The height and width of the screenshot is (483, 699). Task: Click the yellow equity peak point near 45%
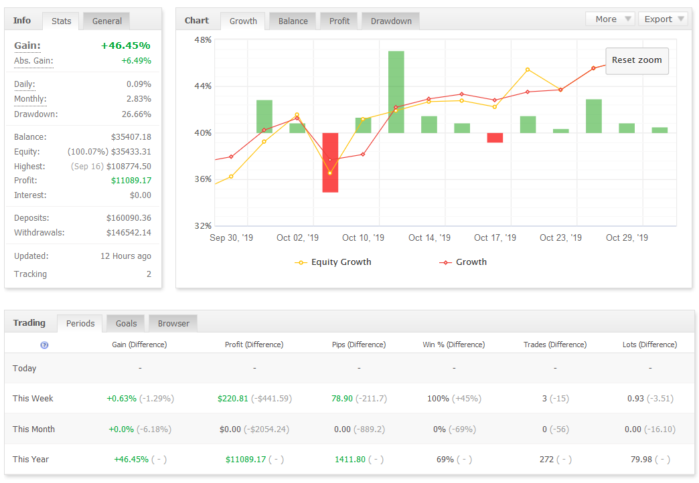click(528, 70)
